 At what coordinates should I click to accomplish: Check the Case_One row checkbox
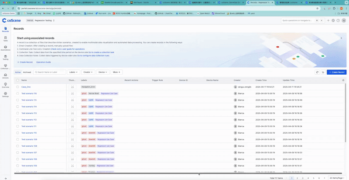(x=17, y=87)
